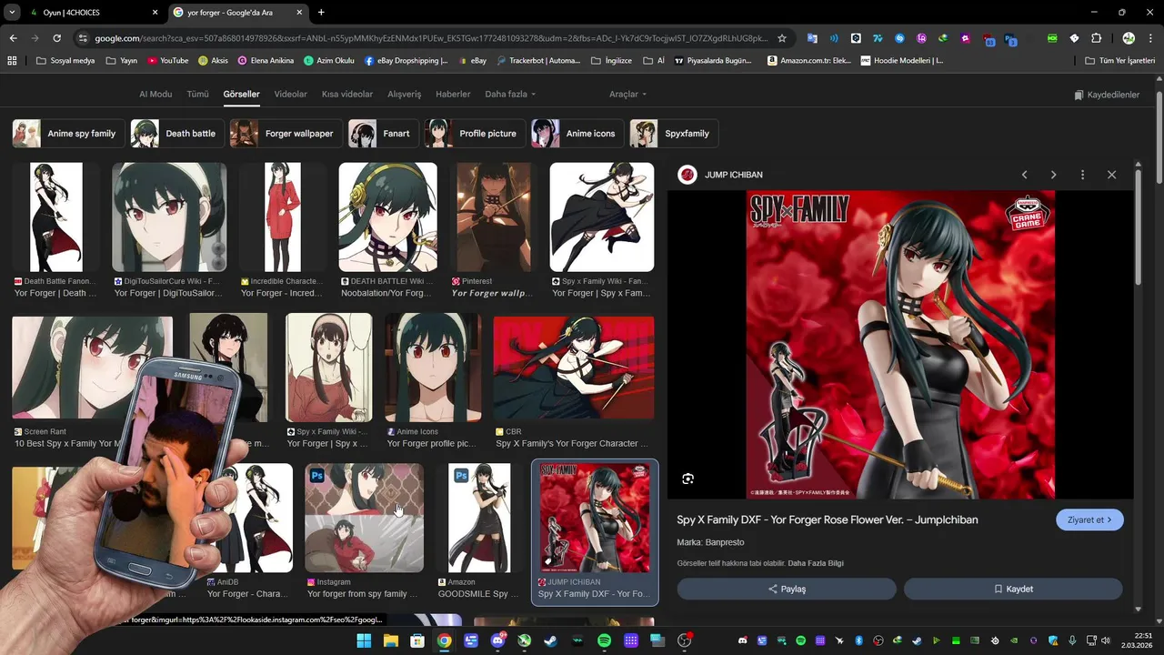Open the Kaydedilenler saved items link
Image resolution: width=1164 pixels, height=655 pixels.
click(1107, 95)
